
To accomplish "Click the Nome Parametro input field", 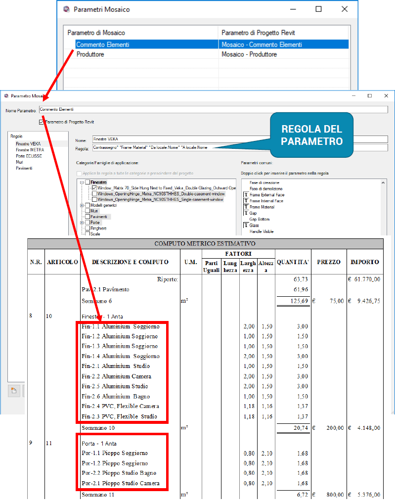I will point(214,109).
